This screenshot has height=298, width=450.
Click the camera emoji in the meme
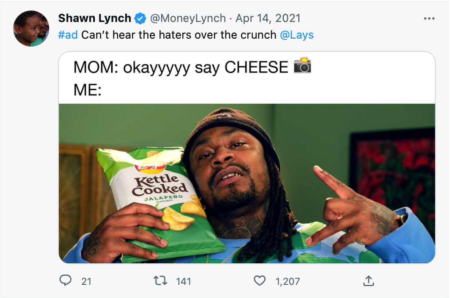[x=302, y=65]
